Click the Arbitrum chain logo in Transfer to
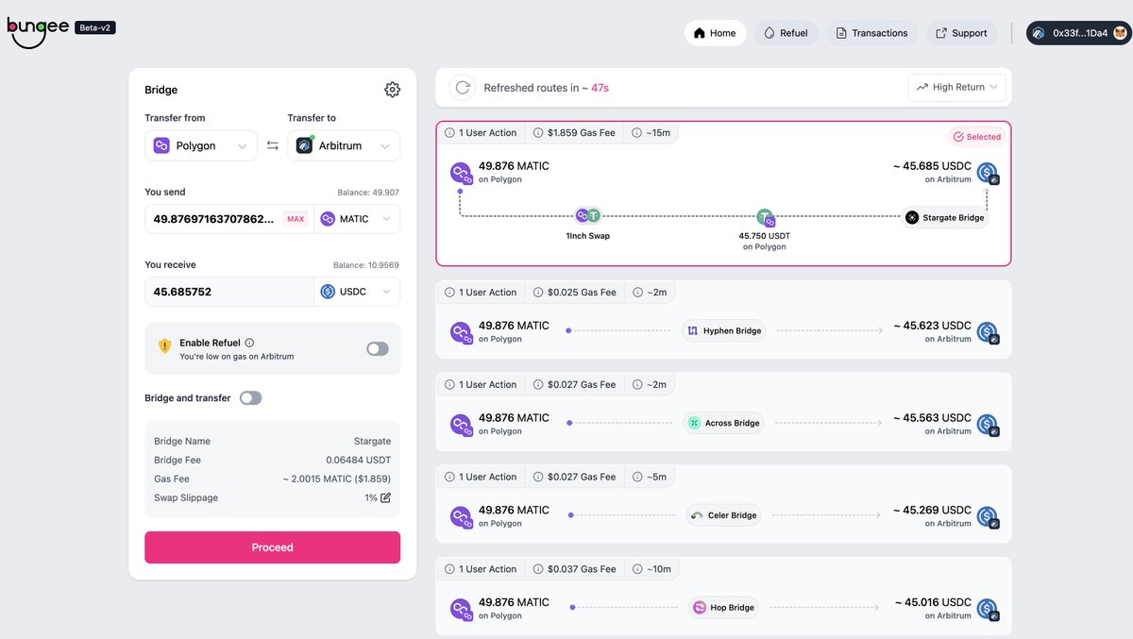 point(304,145)
